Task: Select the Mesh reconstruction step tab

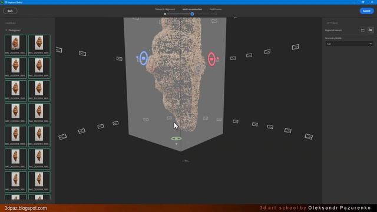Action: click(192, 9)
